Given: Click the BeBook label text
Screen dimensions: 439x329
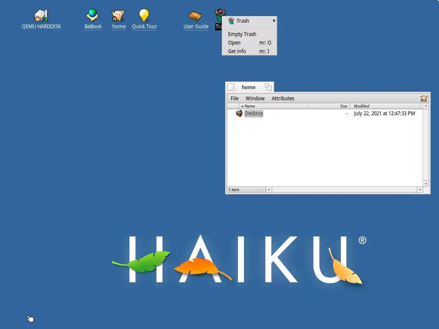Looking at the screenshot, I should (93, 26).
